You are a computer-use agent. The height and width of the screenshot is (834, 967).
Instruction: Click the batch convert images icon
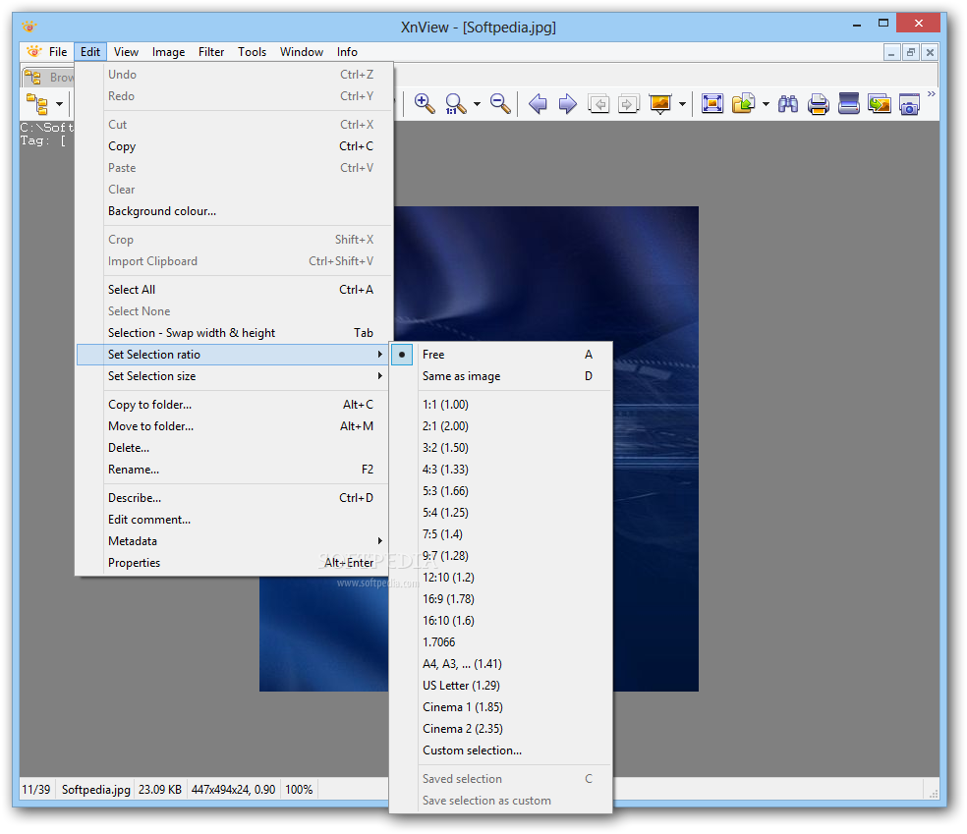coord(879,103)
